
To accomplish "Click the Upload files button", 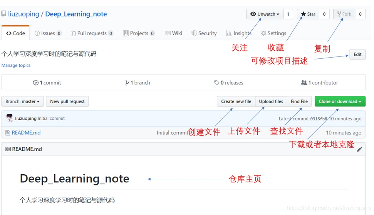I will coord(271,101).
